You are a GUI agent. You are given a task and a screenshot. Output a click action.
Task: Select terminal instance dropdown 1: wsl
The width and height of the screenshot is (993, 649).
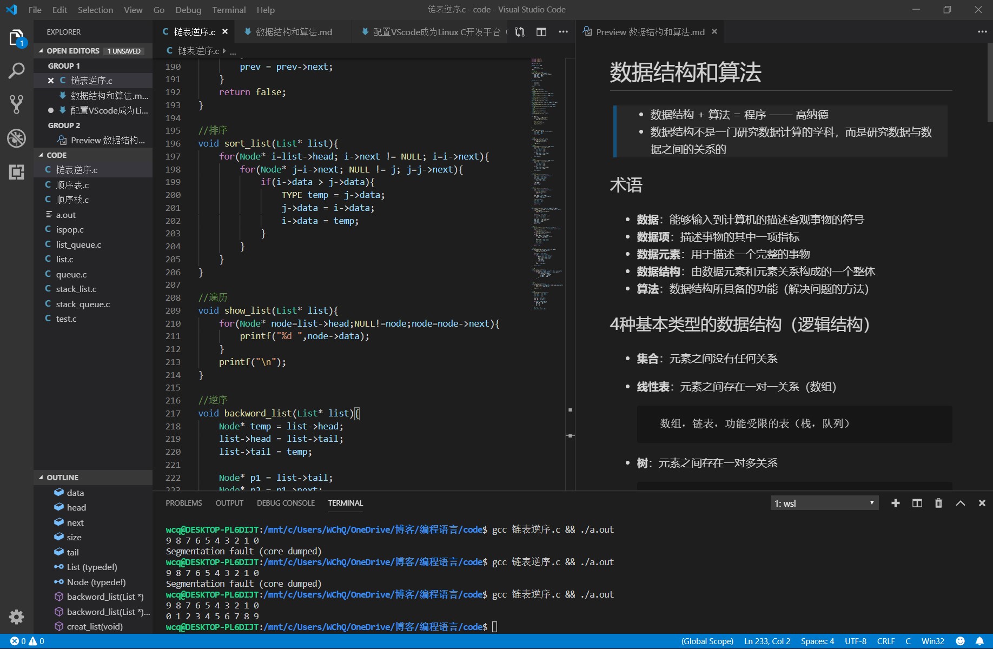(x=824, y=503)
